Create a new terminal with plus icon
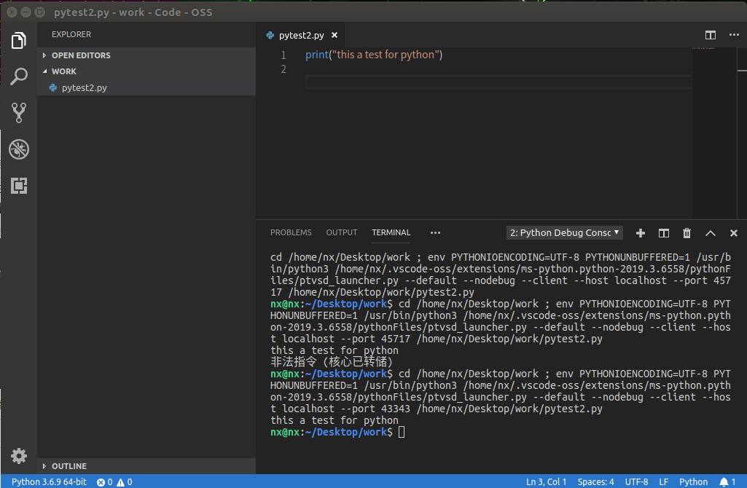The width and height of the screenshot is (747, 488). tap(641, 233)
